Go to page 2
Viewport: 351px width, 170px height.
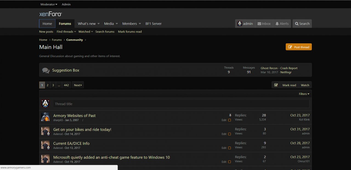tap(47, 85)
